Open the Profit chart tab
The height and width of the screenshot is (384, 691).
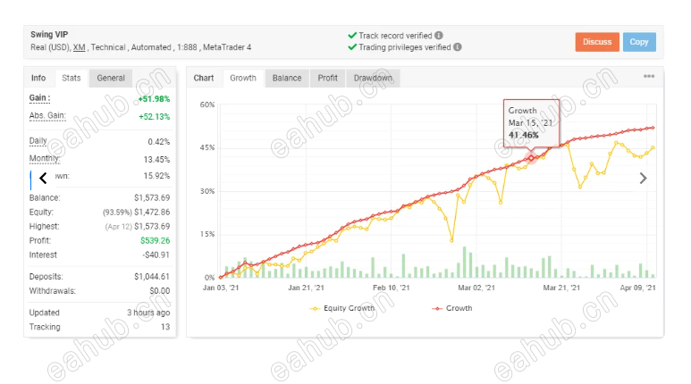(x=327, y=78)
